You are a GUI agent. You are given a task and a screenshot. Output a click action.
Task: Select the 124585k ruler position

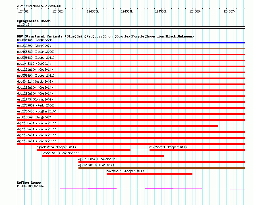(161, 11)
